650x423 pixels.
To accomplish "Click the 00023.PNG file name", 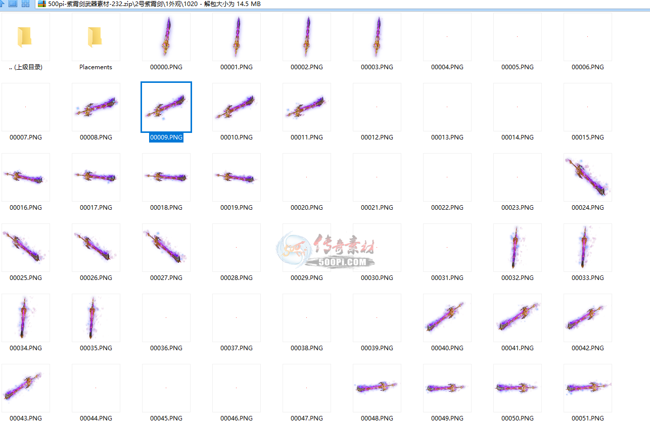I will click(x=518, y=208).
